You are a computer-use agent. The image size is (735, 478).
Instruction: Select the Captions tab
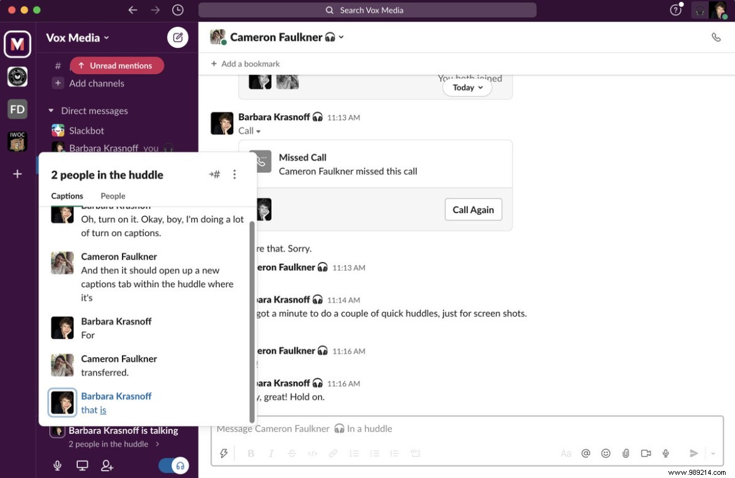[67, 196]
